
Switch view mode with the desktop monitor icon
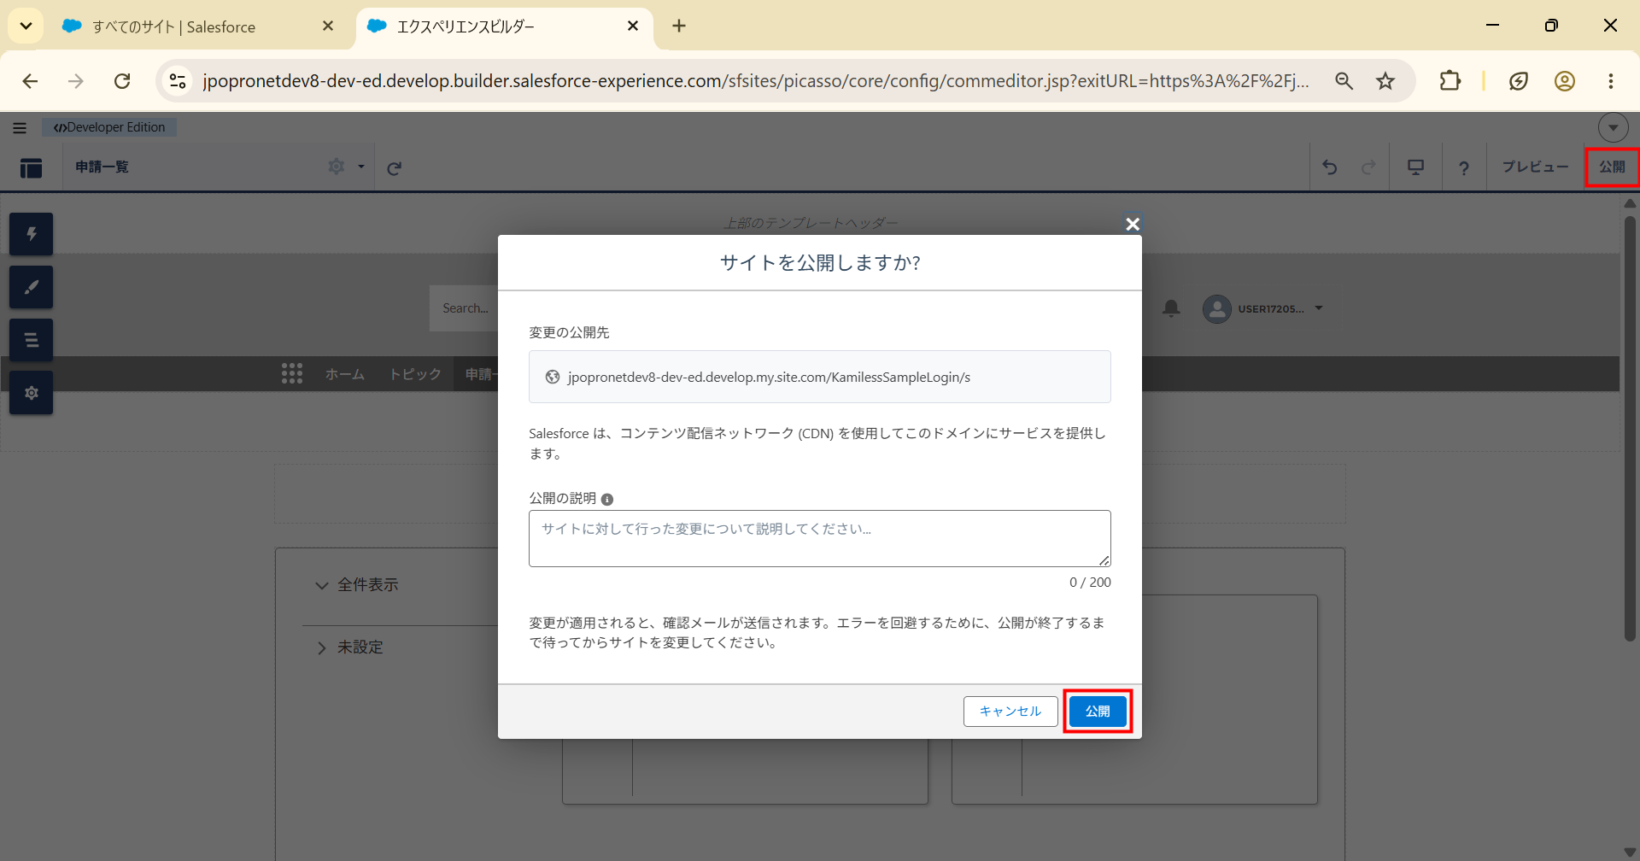(x=1415, y=167)
